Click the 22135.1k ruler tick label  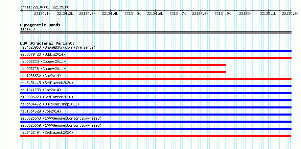(x=268, y=14)
